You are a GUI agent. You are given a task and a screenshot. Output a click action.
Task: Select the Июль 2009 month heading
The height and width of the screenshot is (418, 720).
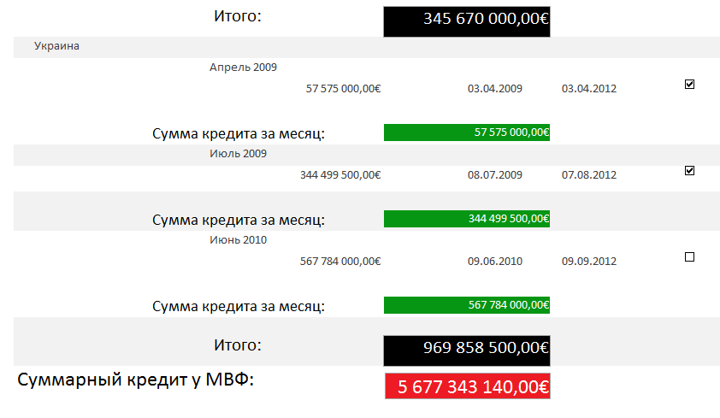click(238, 153)
